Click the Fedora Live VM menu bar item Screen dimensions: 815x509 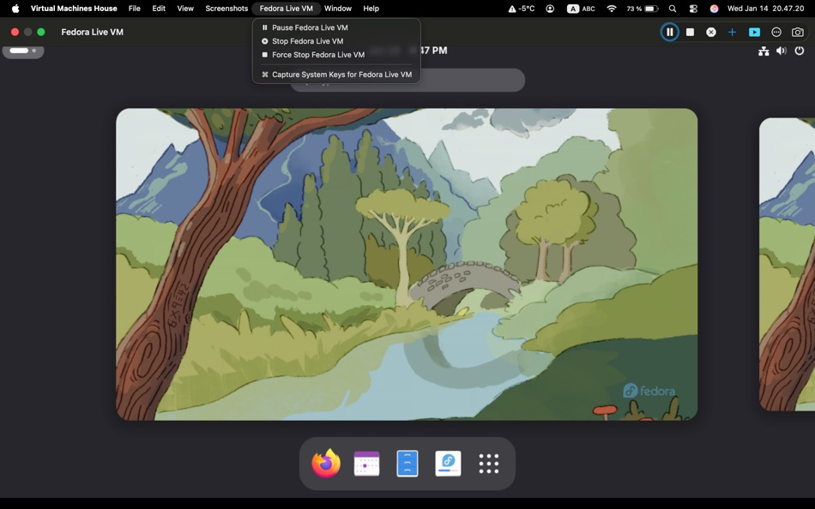tap(286, 9)
